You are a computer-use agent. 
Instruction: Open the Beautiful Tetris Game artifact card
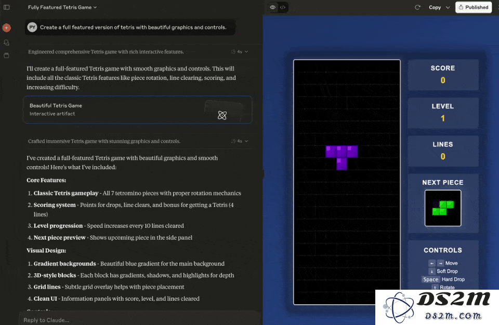click(x=137, y=110)
